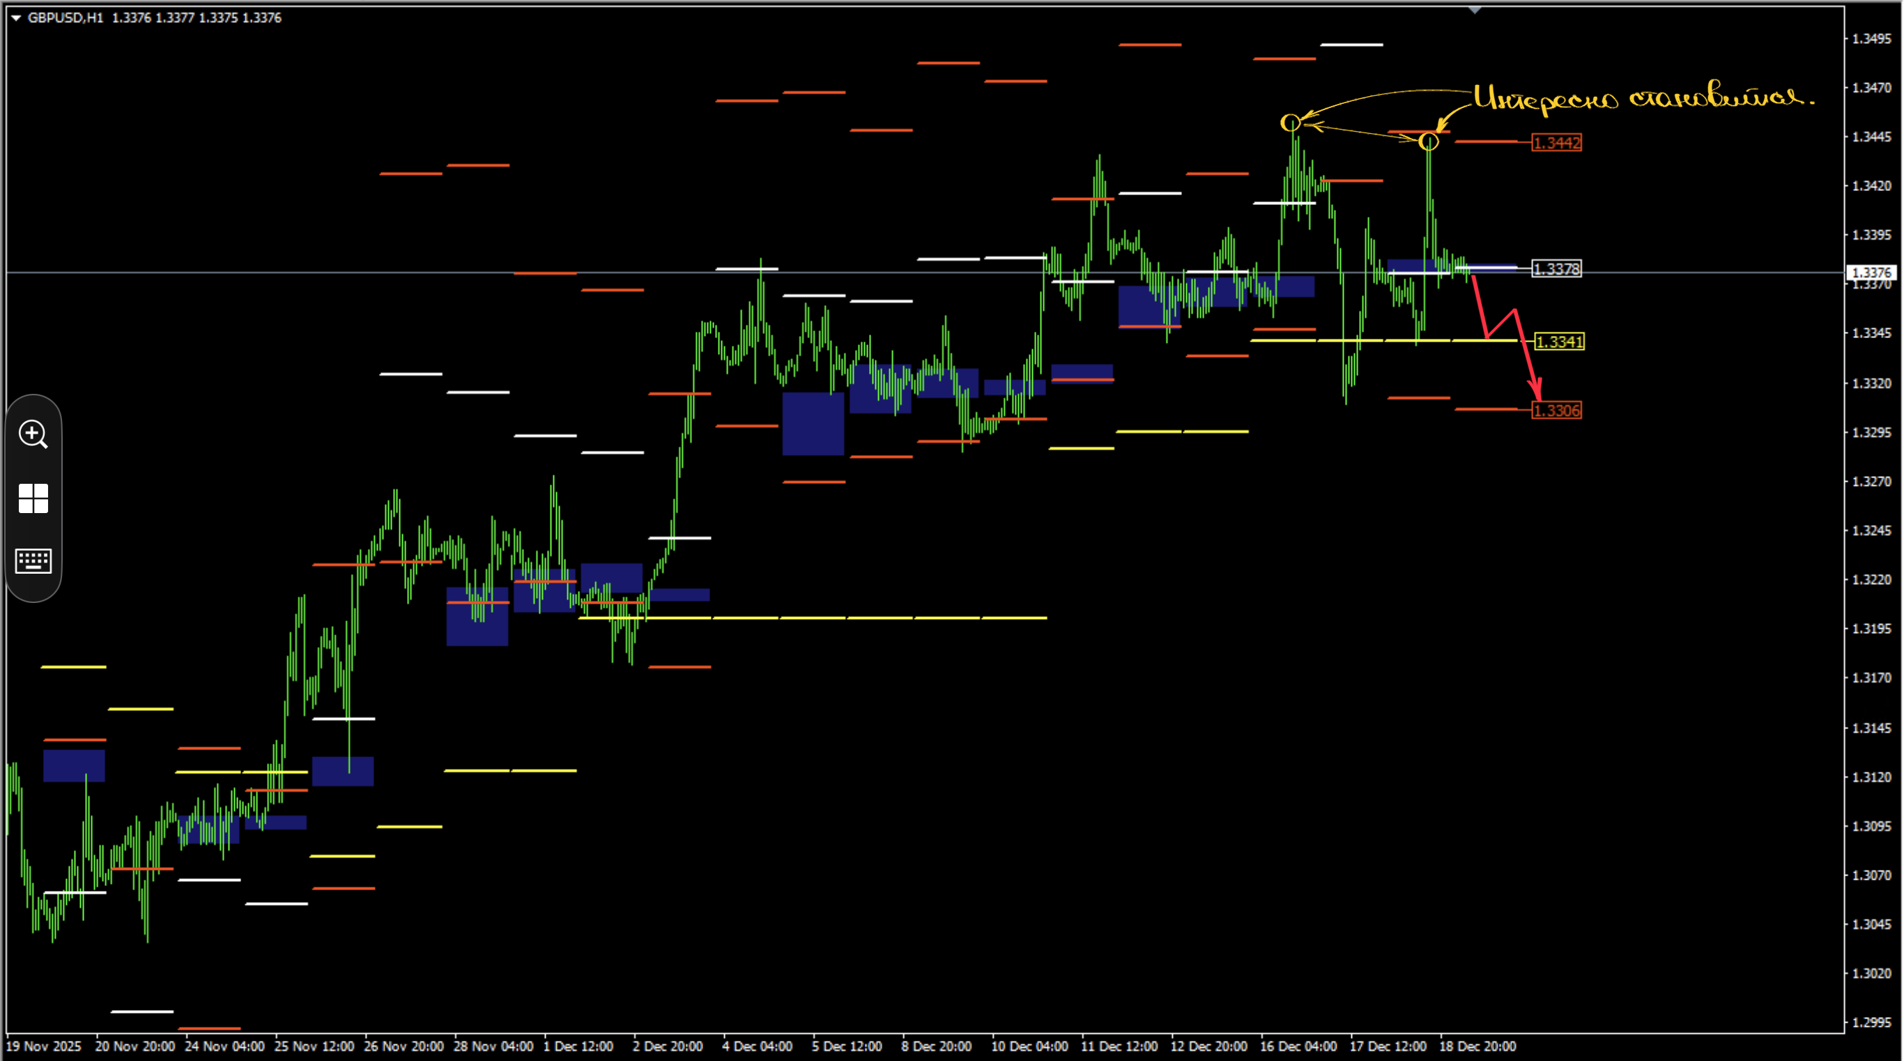This screenshot has height=1061, width=1904.
Task: Click the 16 Dec 04:00 time label
Action: (x=1298, y=1046)
